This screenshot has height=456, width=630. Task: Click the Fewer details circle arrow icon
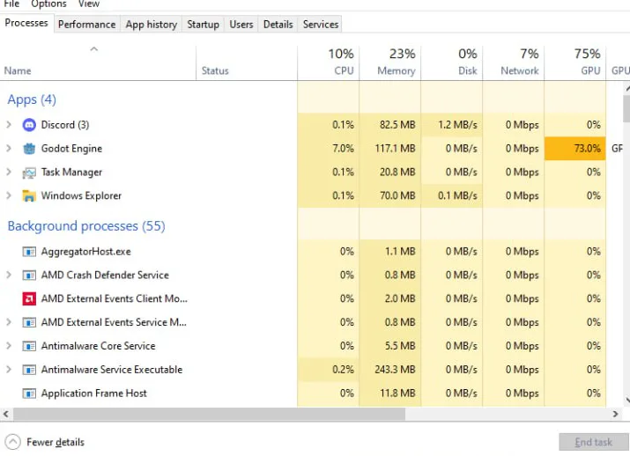13,442
